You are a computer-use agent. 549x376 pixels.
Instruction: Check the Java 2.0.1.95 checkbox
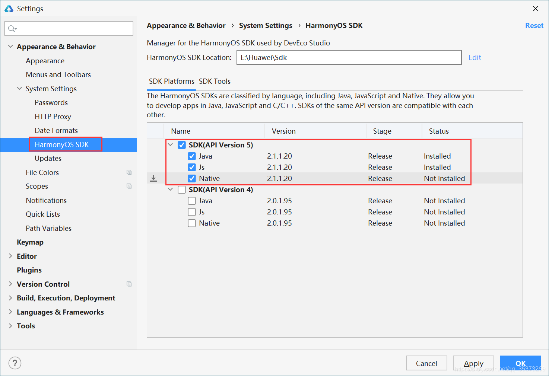click(192, 201)
